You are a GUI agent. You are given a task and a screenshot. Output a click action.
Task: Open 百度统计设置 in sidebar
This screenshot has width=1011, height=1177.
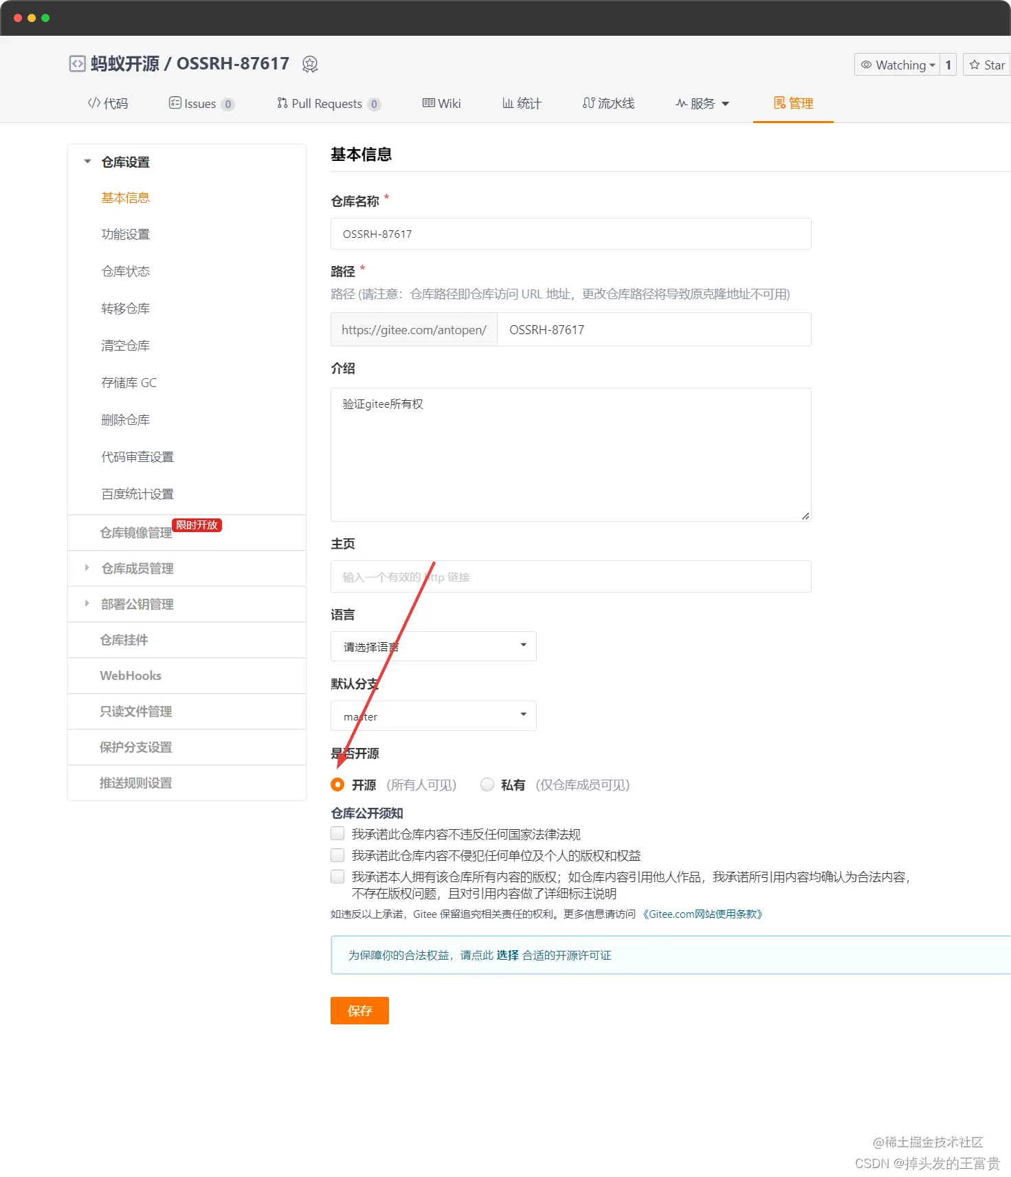point(137,494)
